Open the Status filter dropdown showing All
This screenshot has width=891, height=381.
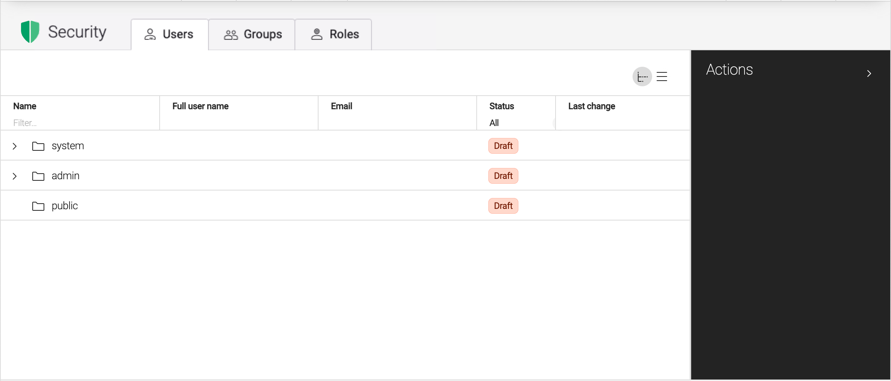point(515,123)
